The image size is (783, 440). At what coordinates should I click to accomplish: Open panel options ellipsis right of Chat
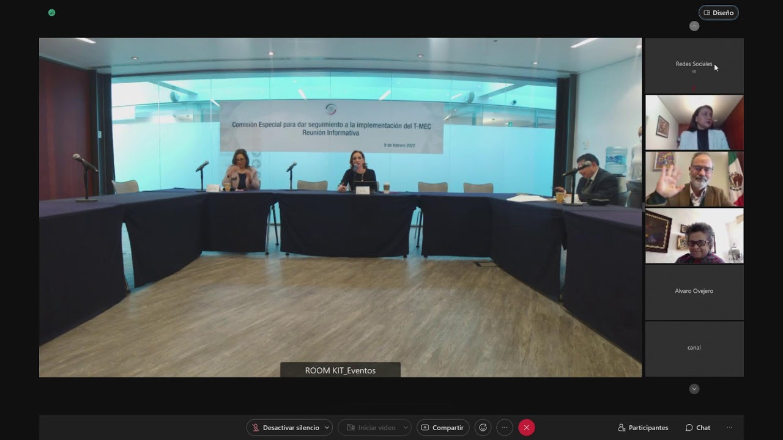(729, 428)
